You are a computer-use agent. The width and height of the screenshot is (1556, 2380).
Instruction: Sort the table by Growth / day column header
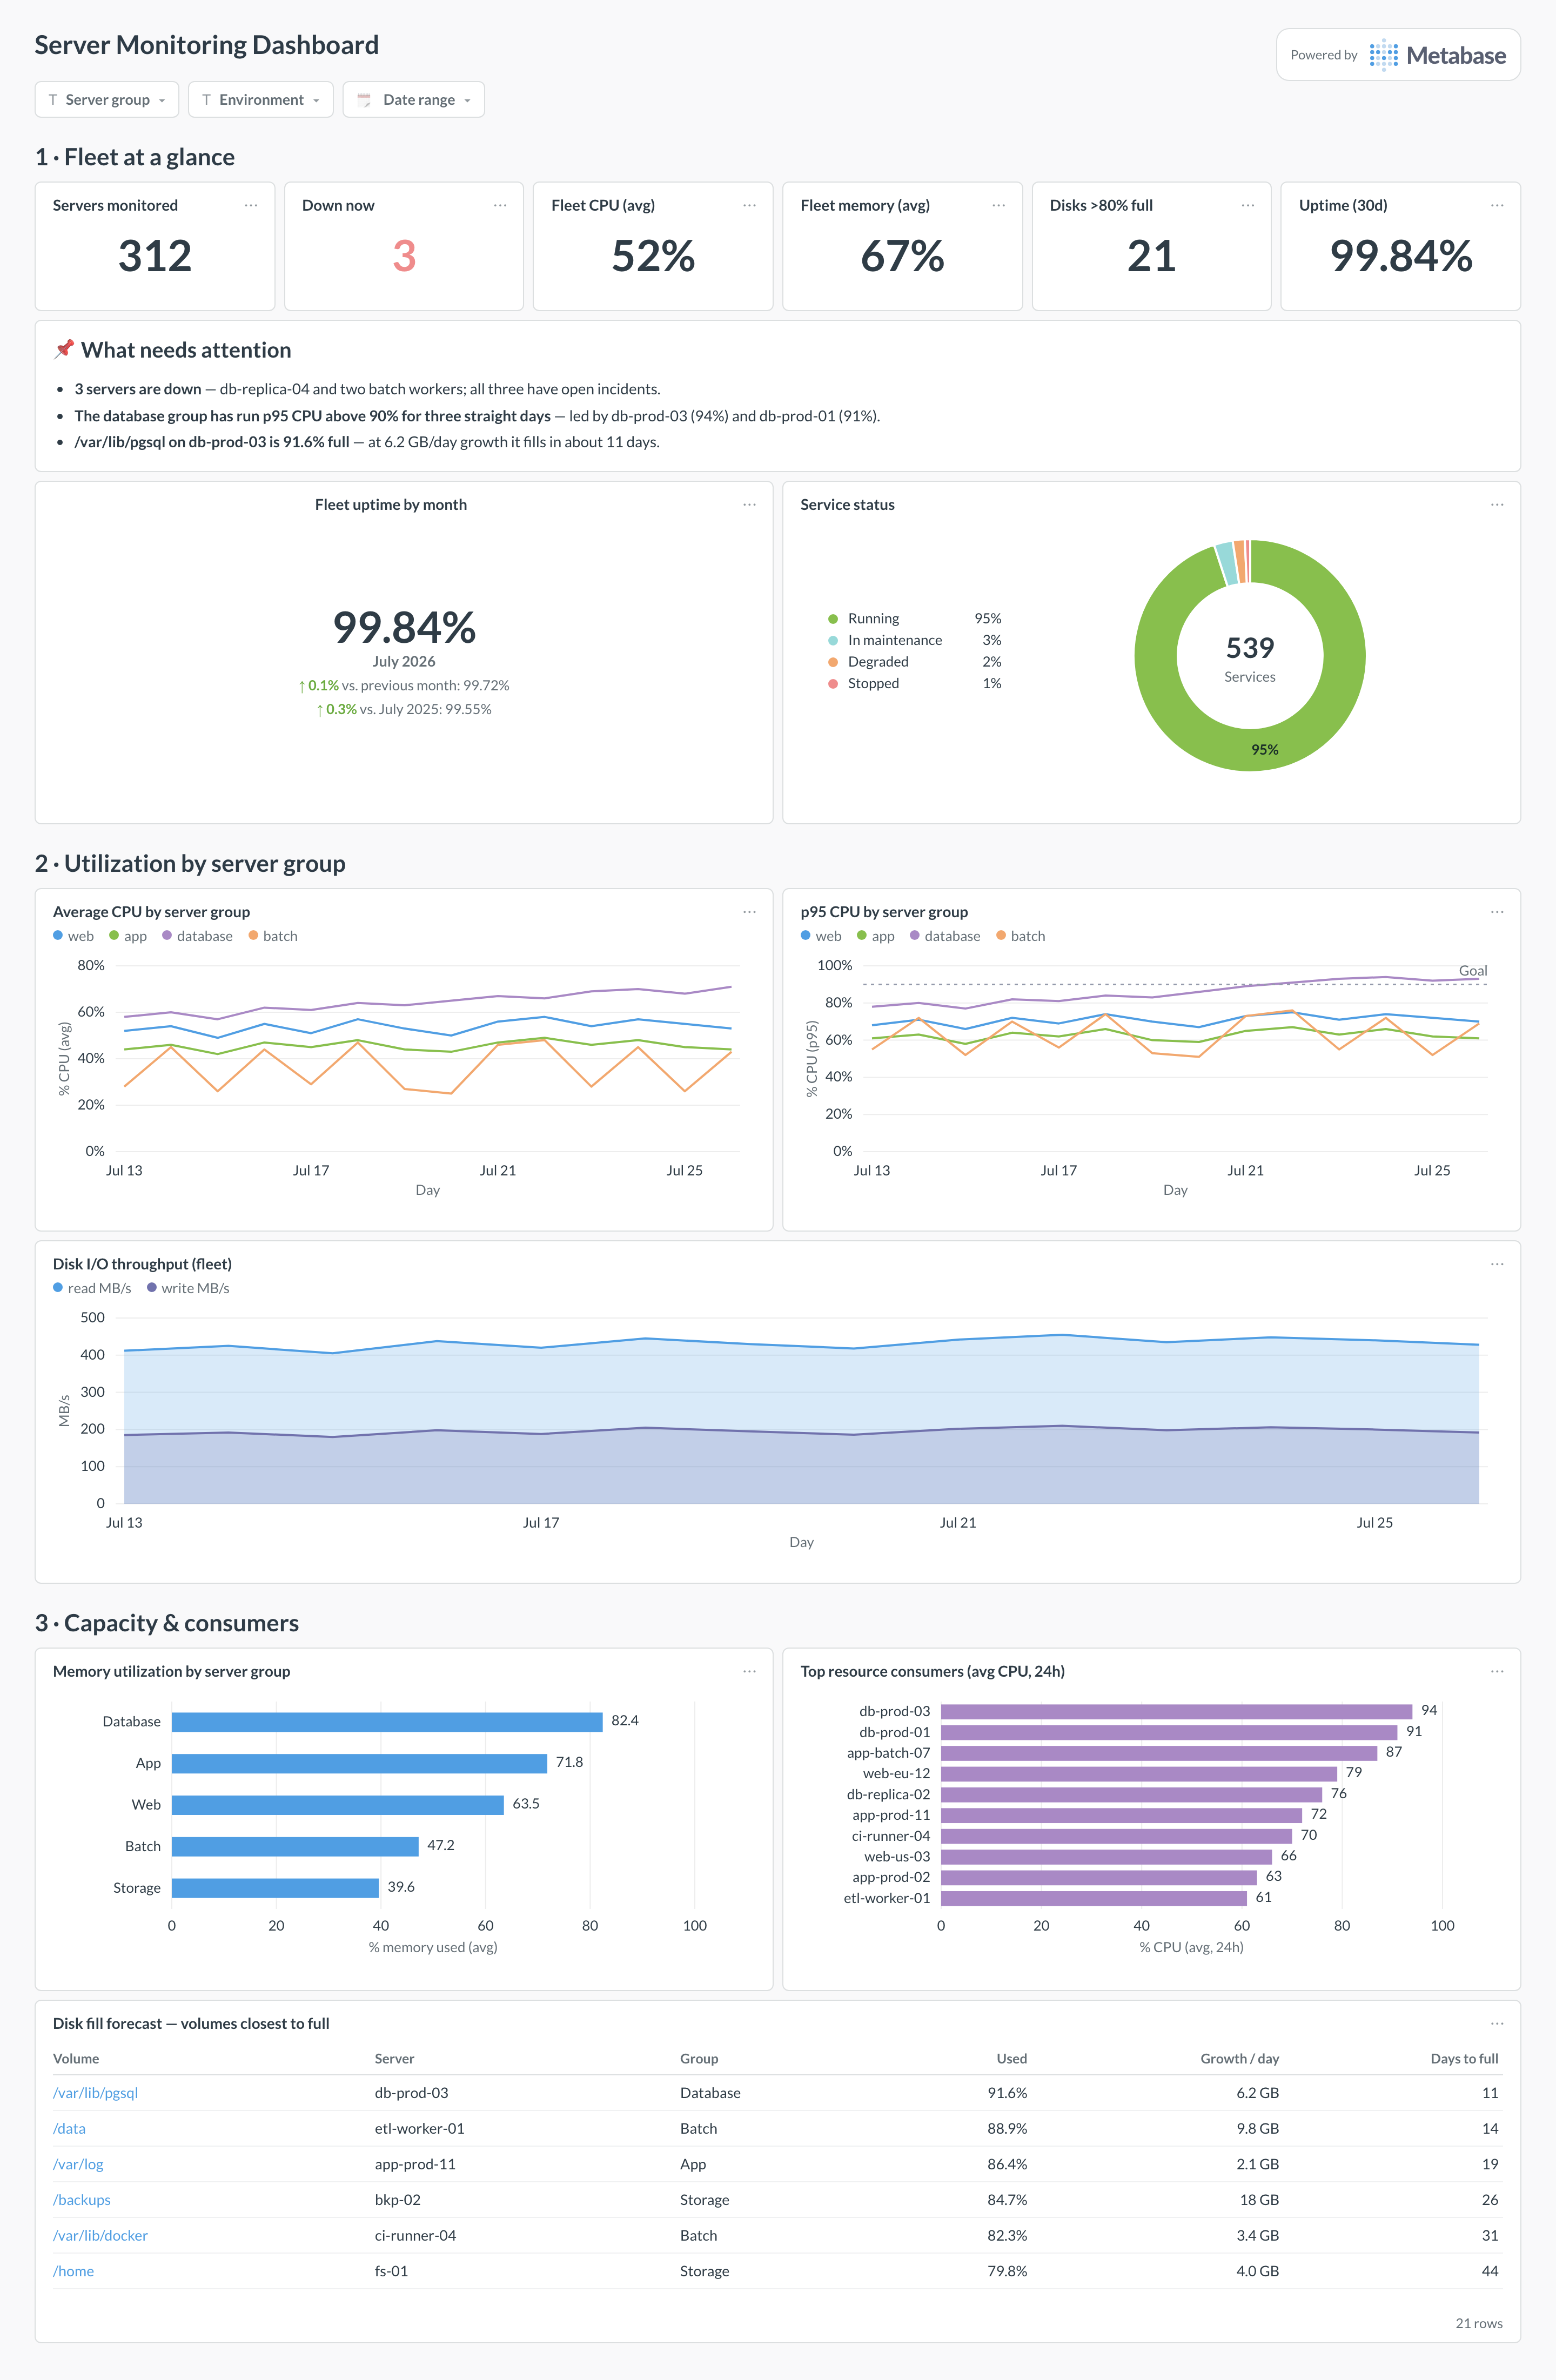point(1239,2058)
